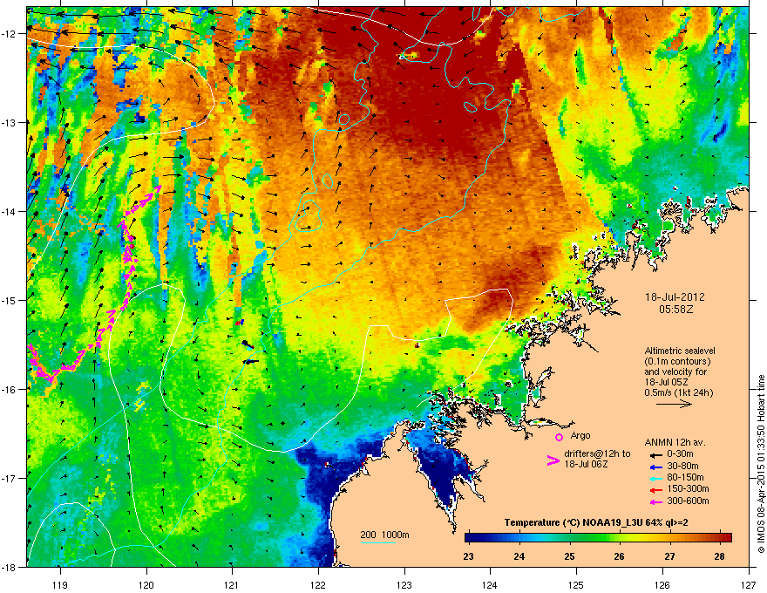Click the '200 1000m' isobath label
The width and height of the screenshot is (767, 593).
[x=384, y=535]
